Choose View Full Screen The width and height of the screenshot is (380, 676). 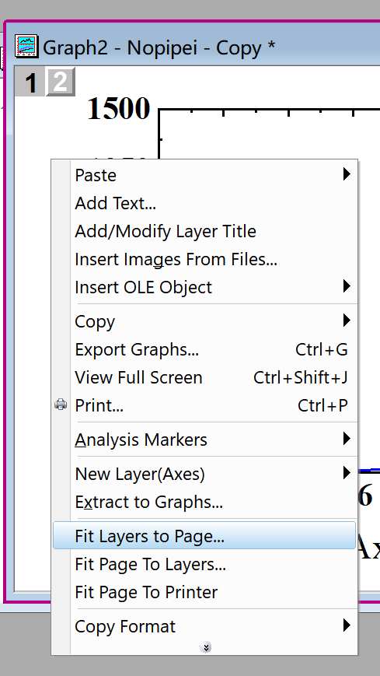pos(205,377)
